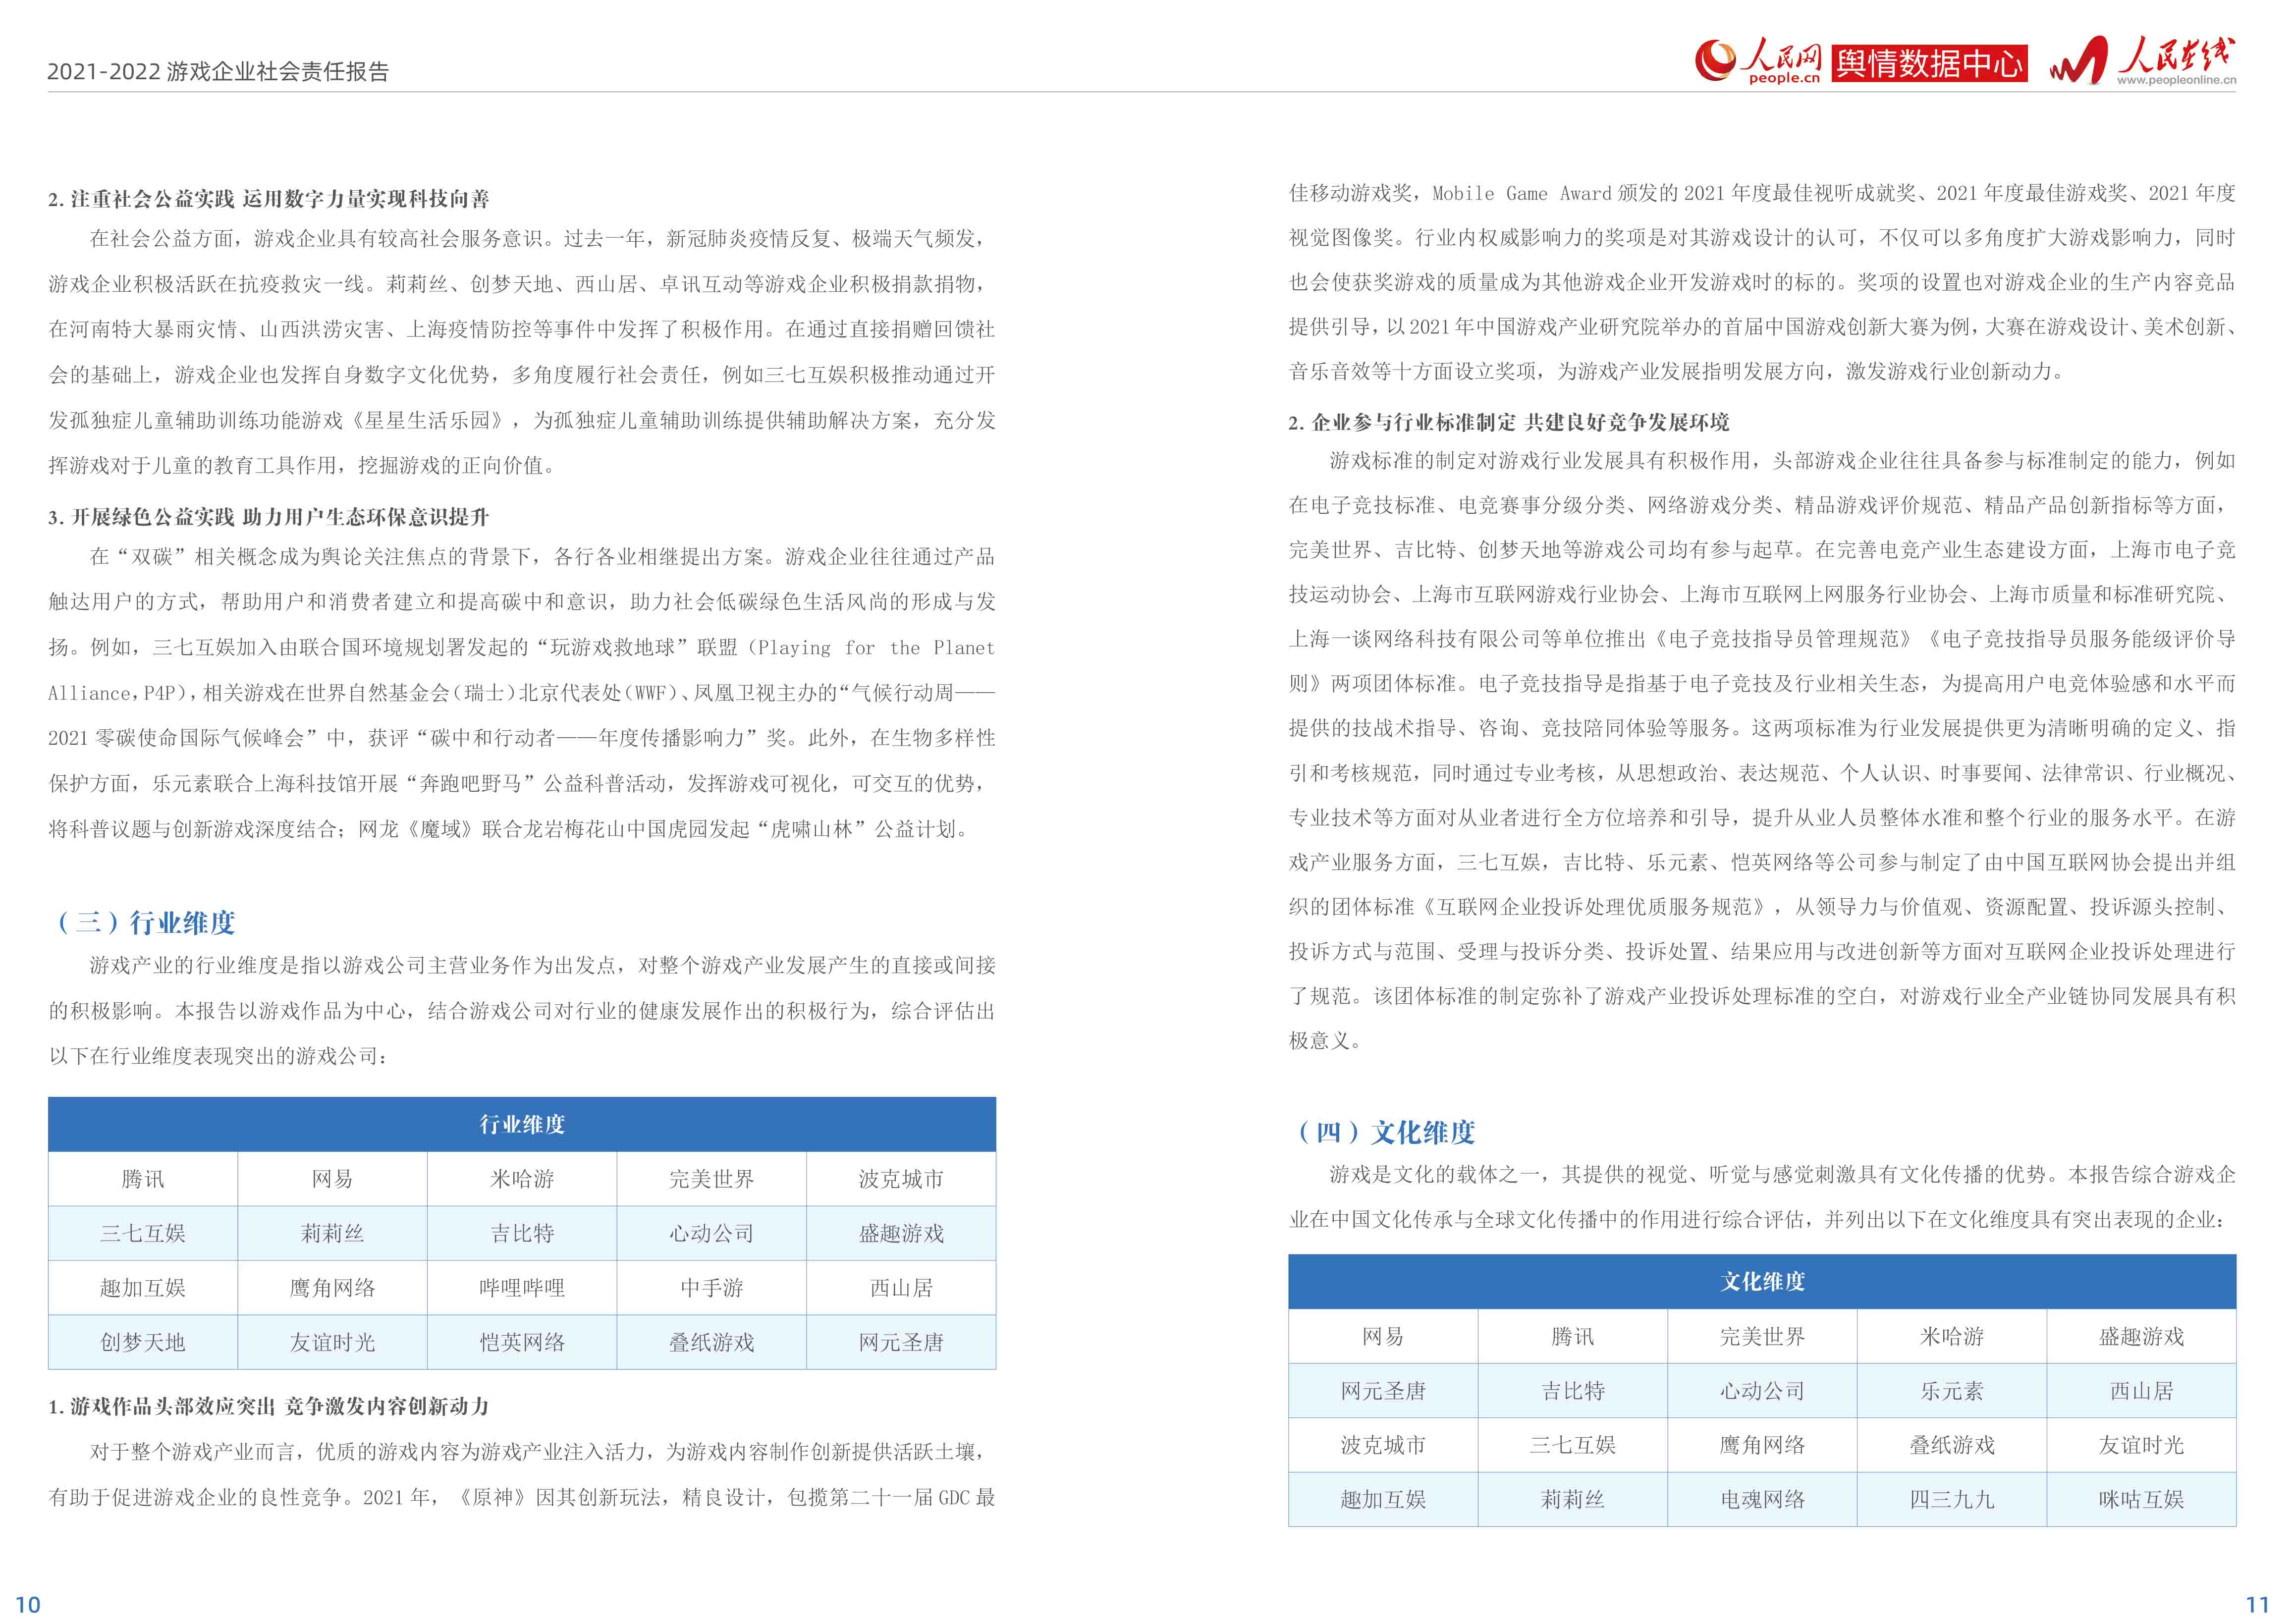Click the red 舆情数据中心 logo block
This screenshot has height=1624, width=2292.
(1929, 63)
